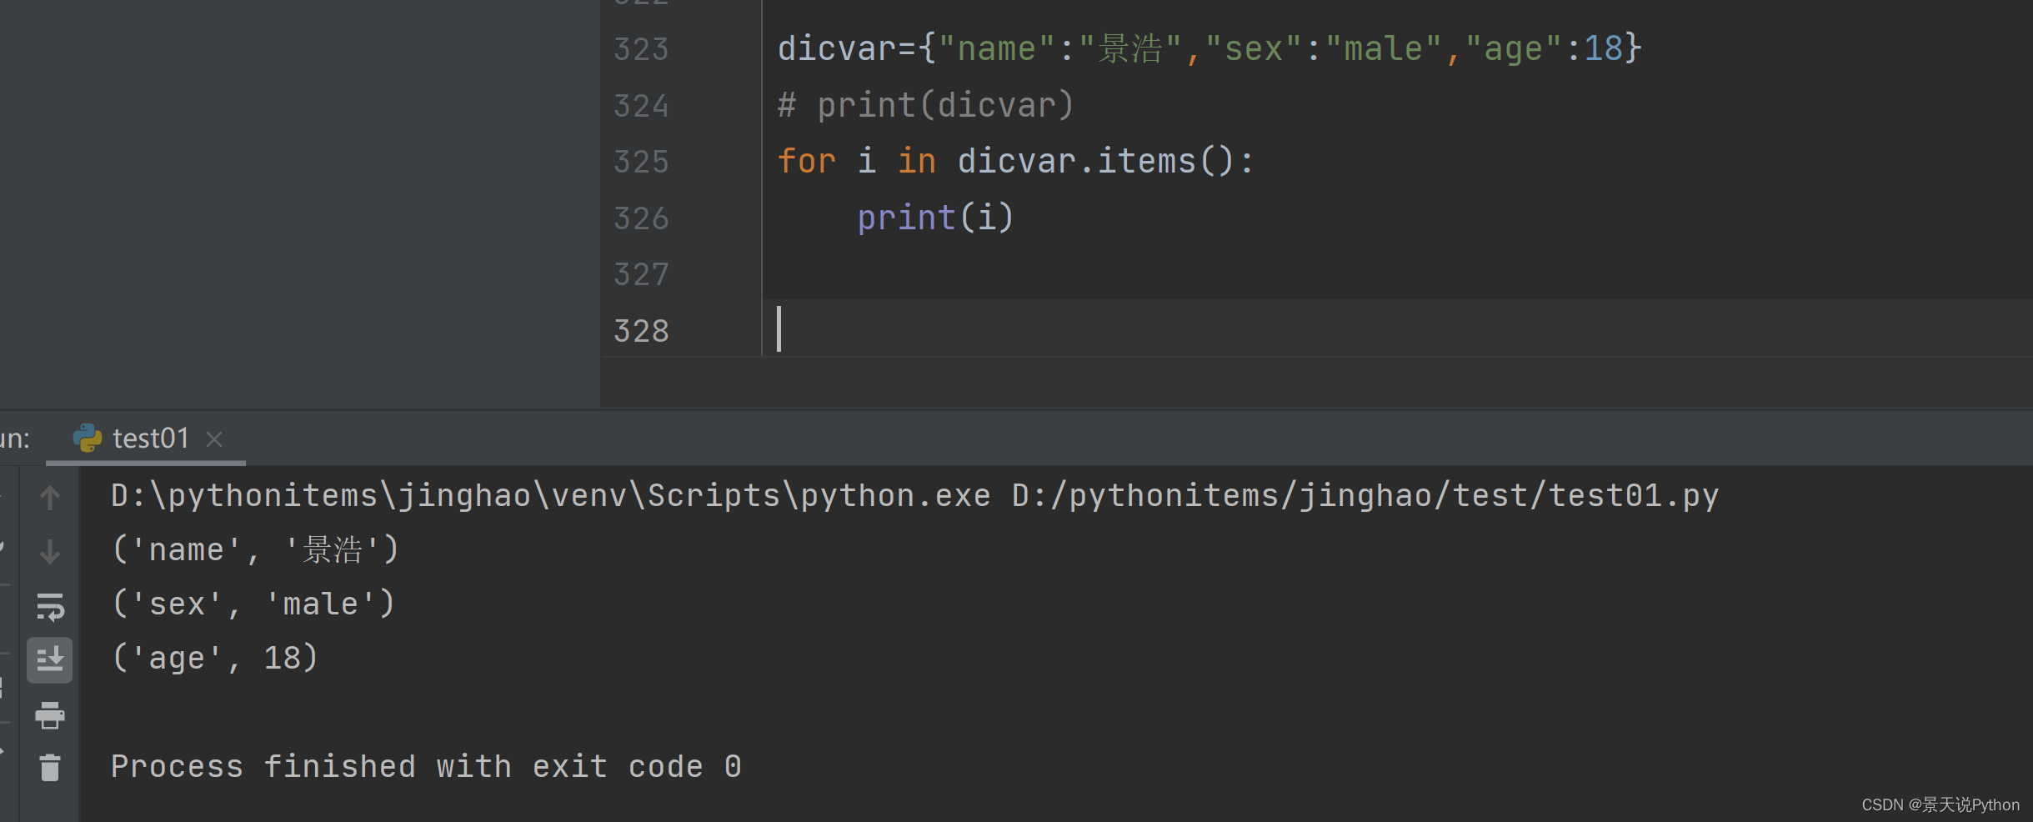The width and height of the screenshot is (2033, 822).
Task: Click the down arrow in Run panel
Action: click(50, 551)
